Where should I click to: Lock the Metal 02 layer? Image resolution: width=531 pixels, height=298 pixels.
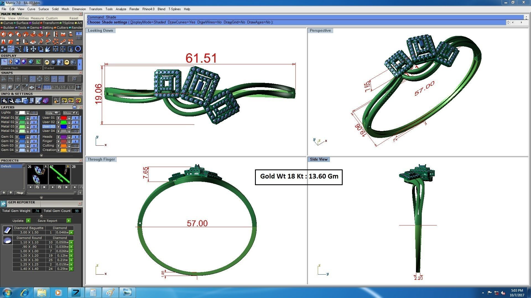28,122
